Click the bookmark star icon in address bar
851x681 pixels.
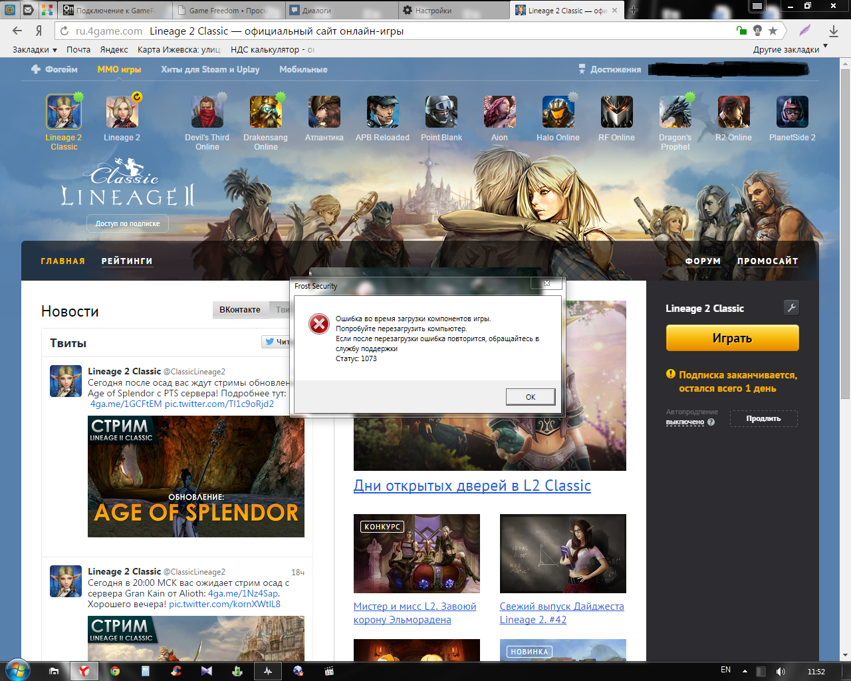773,31
